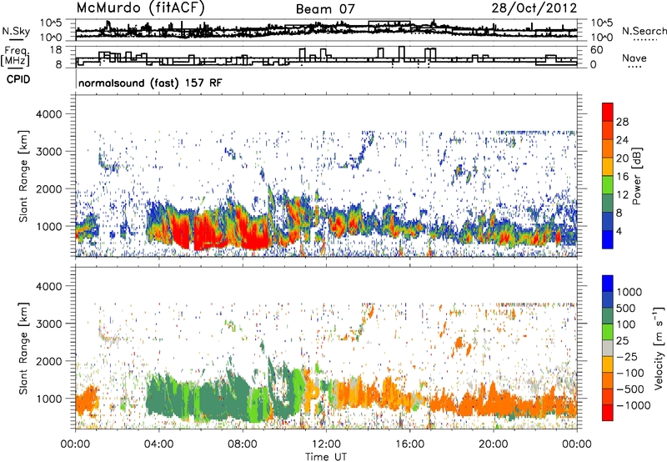
Task: Click the blue bottom of the power colorbar
Action: click(608, 240)
